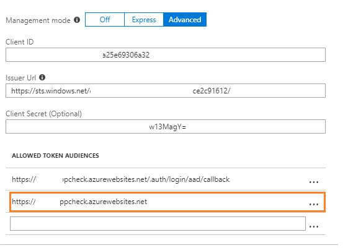Click the empty new token audience input
Image resolution: width=348 pixels, height=248 pixels.
[x=158, y=224]
